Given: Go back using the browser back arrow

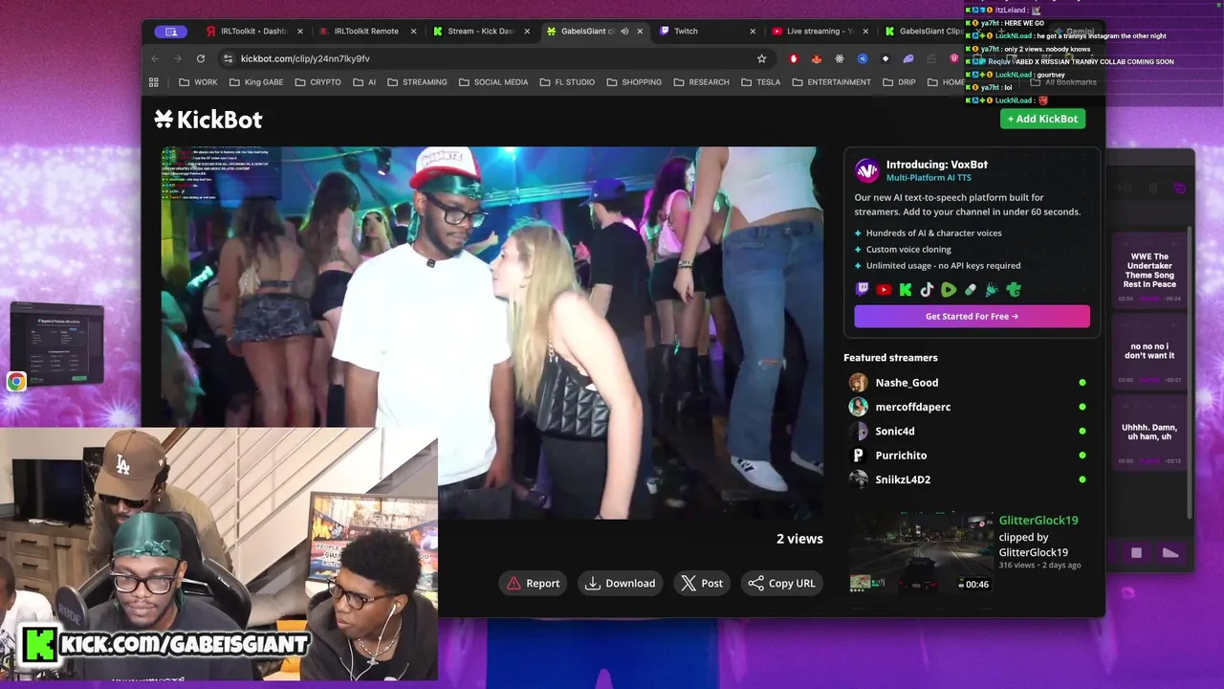Looking at the screenshot, I should click(155, 58).
